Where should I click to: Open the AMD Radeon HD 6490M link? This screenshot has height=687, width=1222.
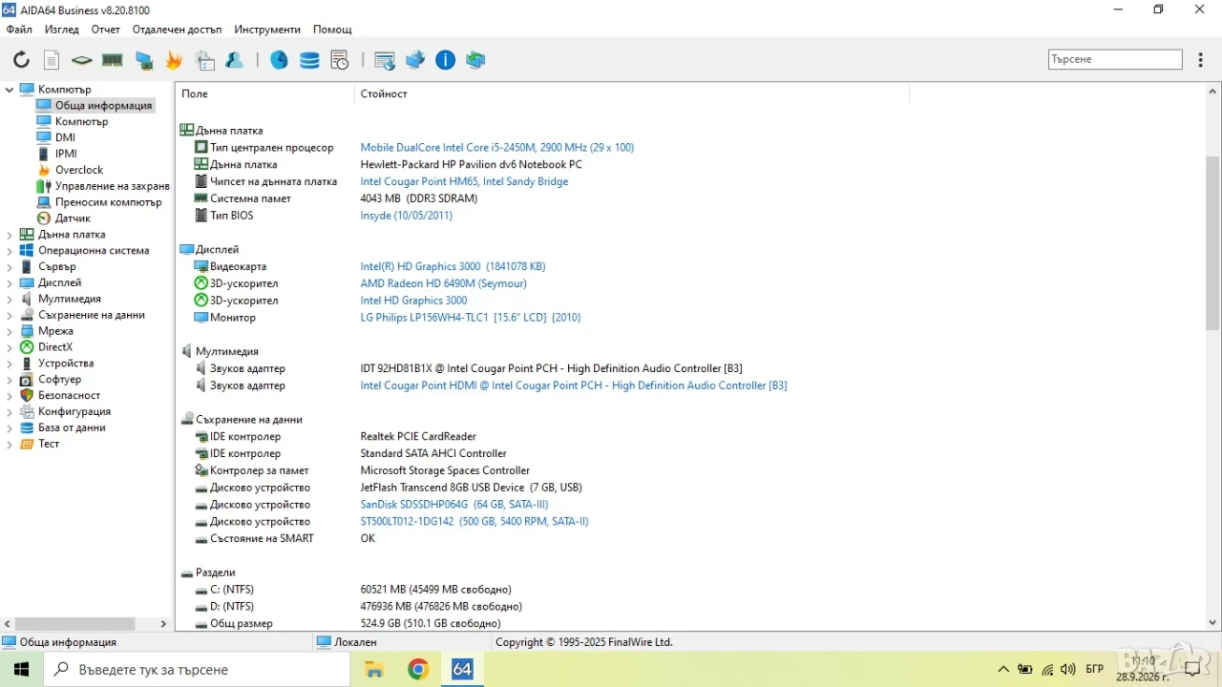tap(443, 283)
